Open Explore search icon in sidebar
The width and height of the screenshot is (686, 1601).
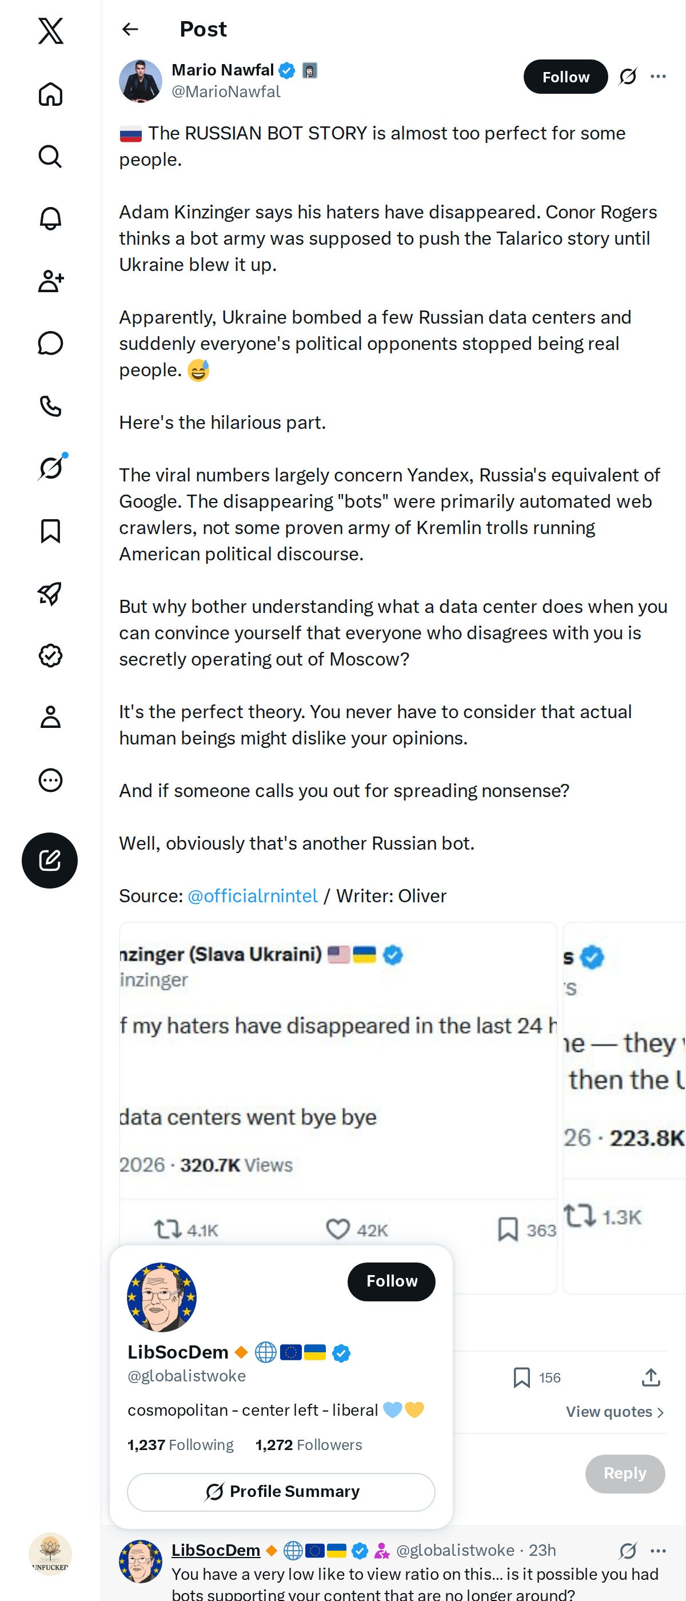click(x=50, y=157)
